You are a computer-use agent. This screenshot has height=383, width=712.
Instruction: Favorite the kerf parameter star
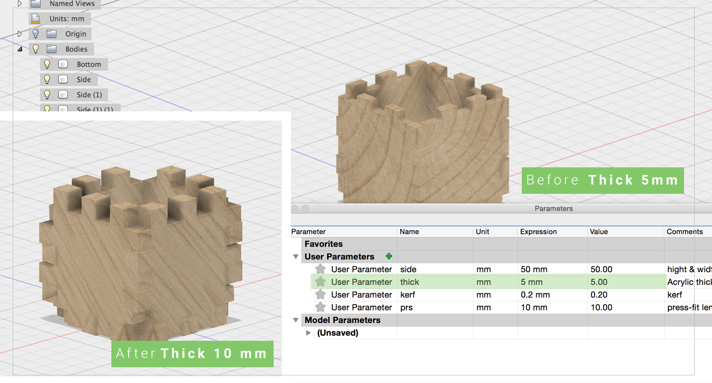point(320,294)
